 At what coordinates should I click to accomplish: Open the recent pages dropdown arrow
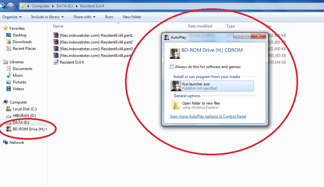(x=17, y=6)
